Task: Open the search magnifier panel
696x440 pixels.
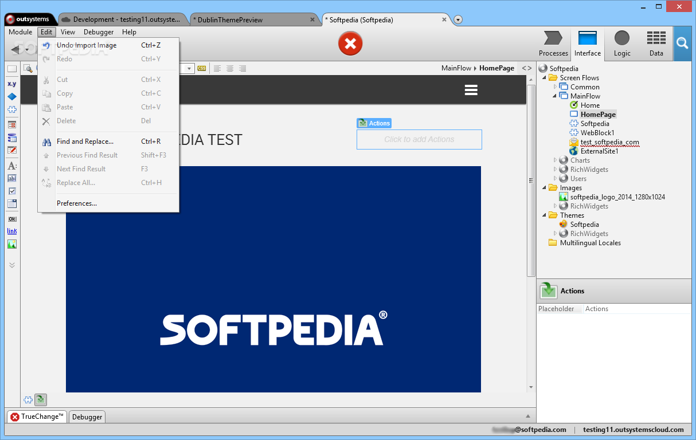Action: 682,44
